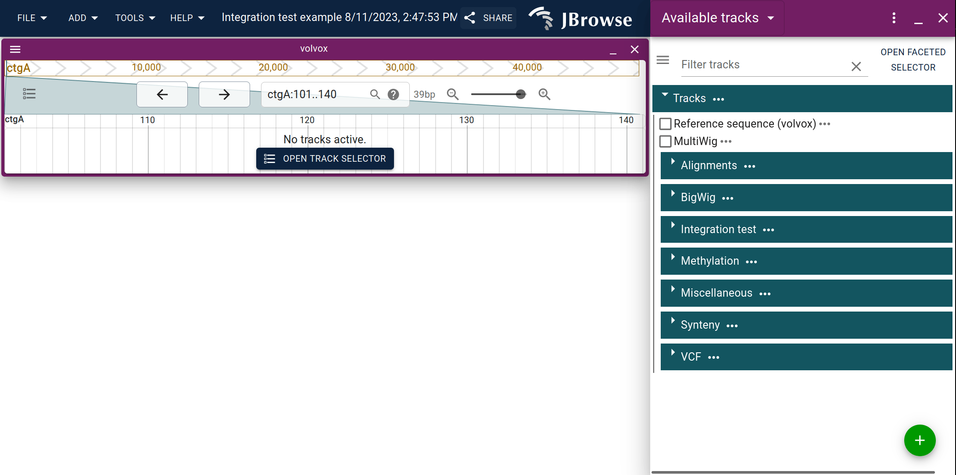Click the JBrowse logo
This screenshot has height=475, width=956.
tap(580, 18)
